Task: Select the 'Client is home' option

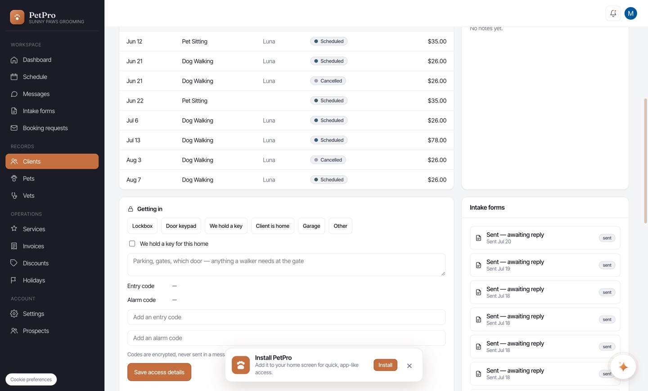Action: [x=273, y=226]
